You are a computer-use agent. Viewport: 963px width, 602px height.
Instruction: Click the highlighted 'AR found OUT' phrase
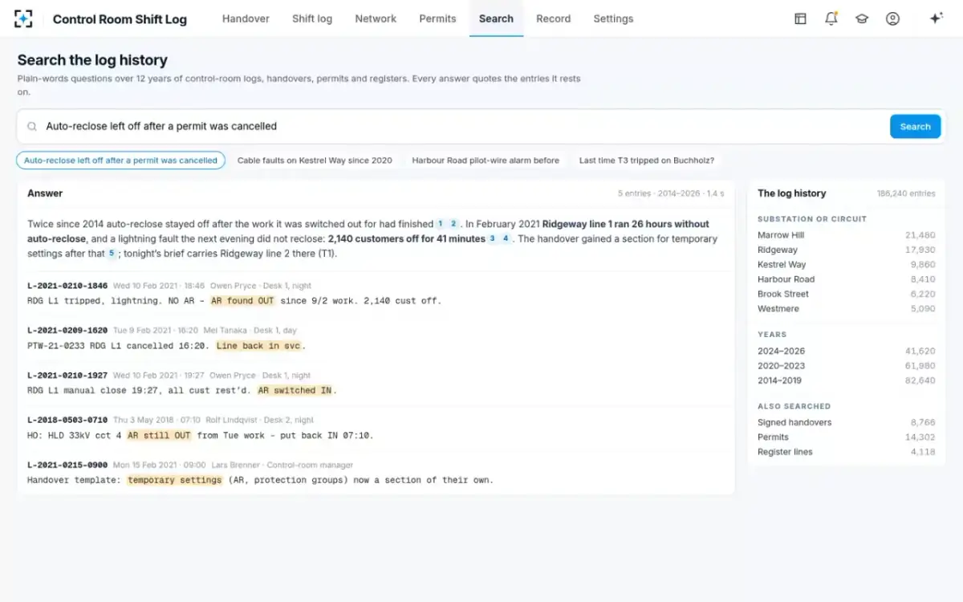242,301
